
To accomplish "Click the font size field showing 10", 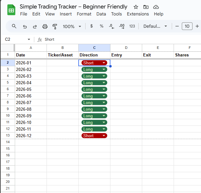I will click(187, 26).
